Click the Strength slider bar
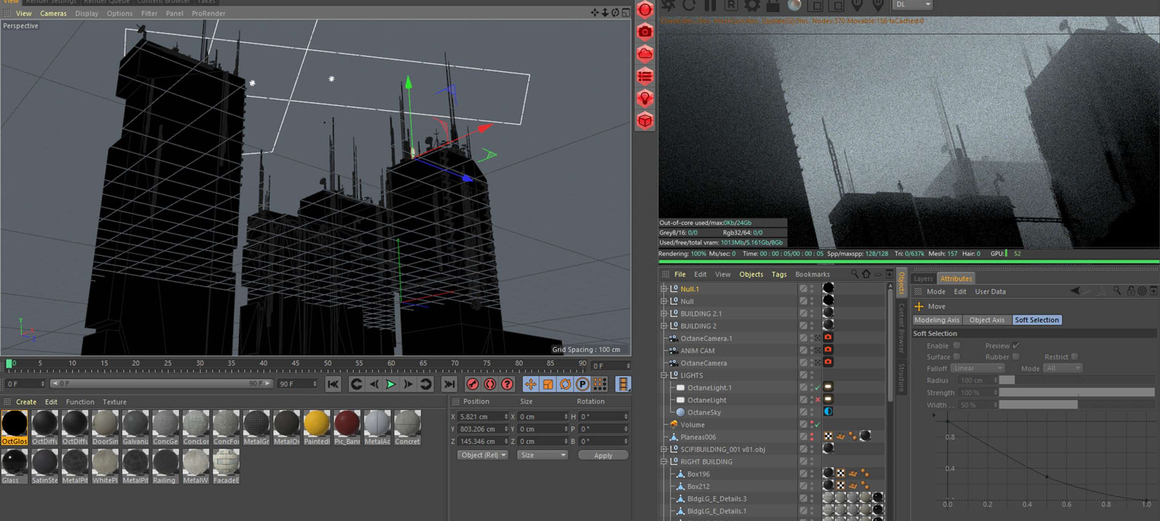 1076,392
